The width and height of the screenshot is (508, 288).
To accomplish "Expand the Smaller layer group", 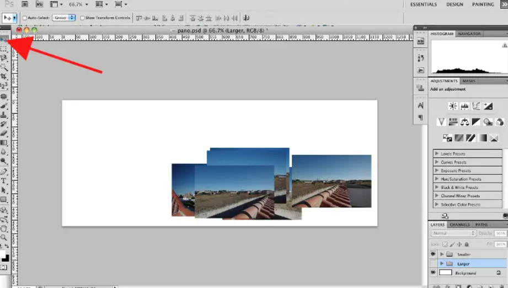I will pyautogui.click(x=442, y=254).
